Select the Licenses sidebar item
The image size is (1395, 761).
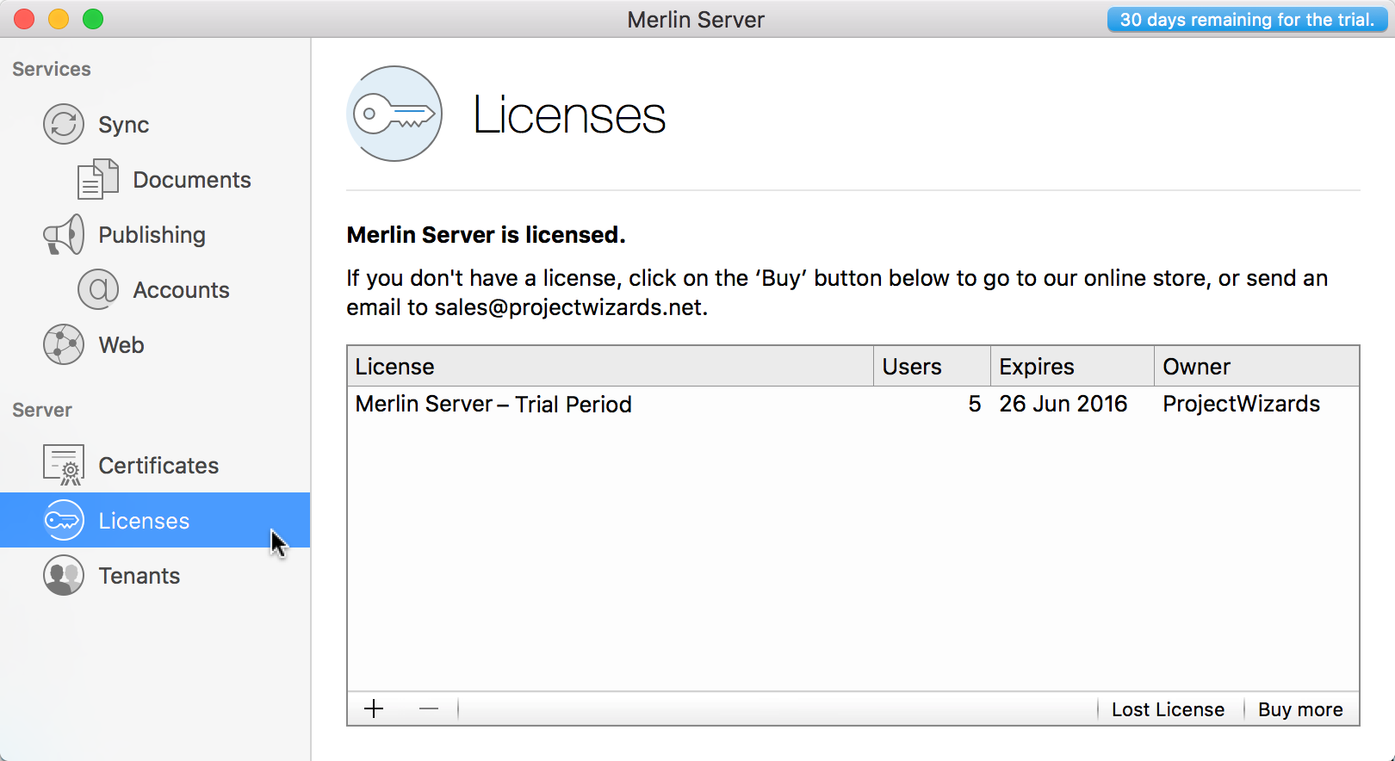pos(155,520)
